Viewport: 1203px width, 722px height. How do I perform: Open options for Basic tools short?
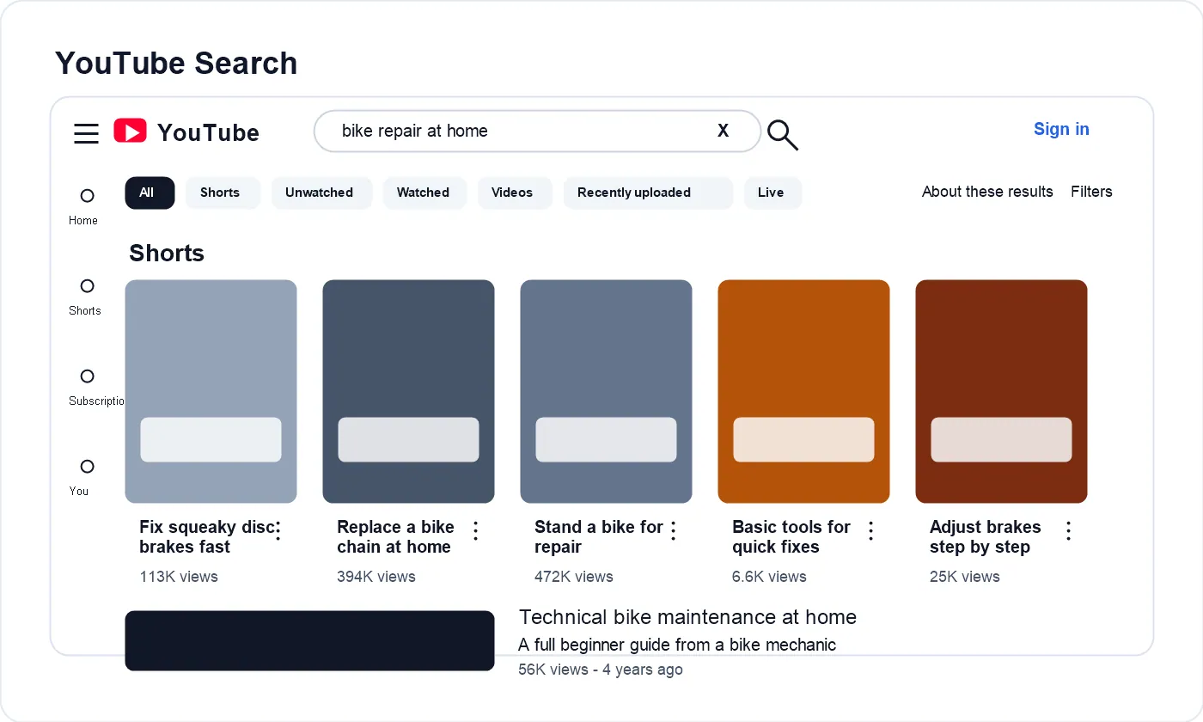tap(870, 531)
